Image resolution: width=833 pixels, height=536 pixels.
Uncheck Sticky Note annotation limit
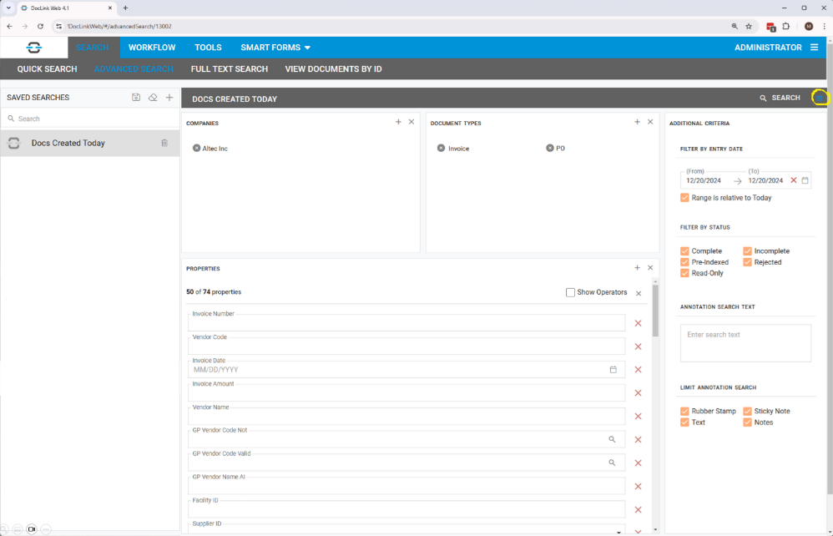click(x=748, y=411)
